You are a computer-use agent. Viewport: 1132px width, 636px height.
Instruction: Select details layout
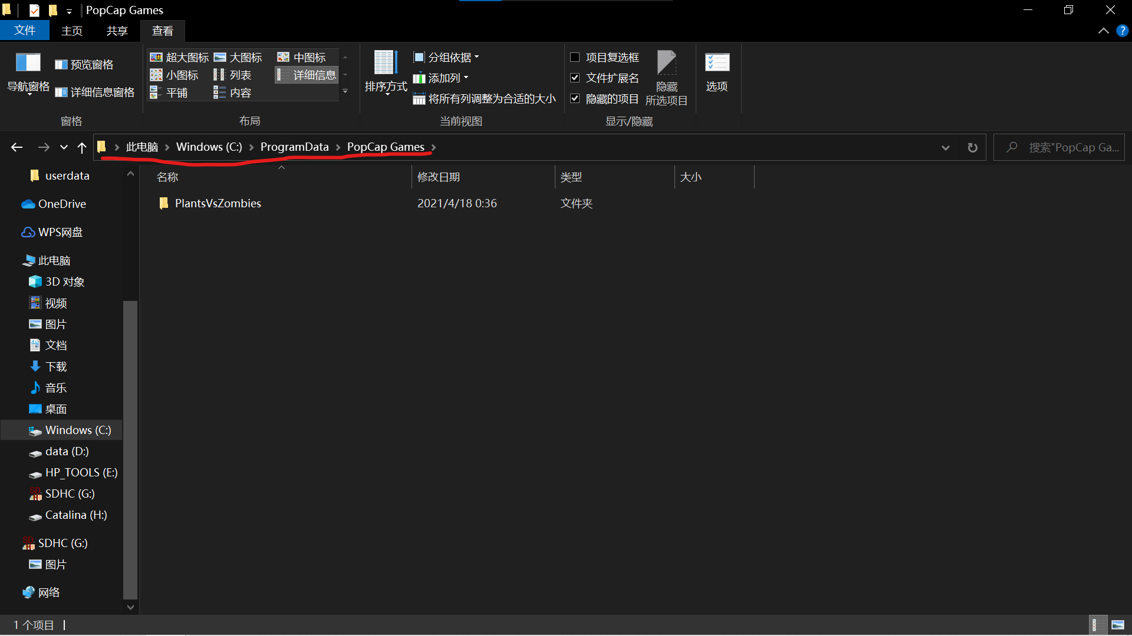tap(307, 75)
